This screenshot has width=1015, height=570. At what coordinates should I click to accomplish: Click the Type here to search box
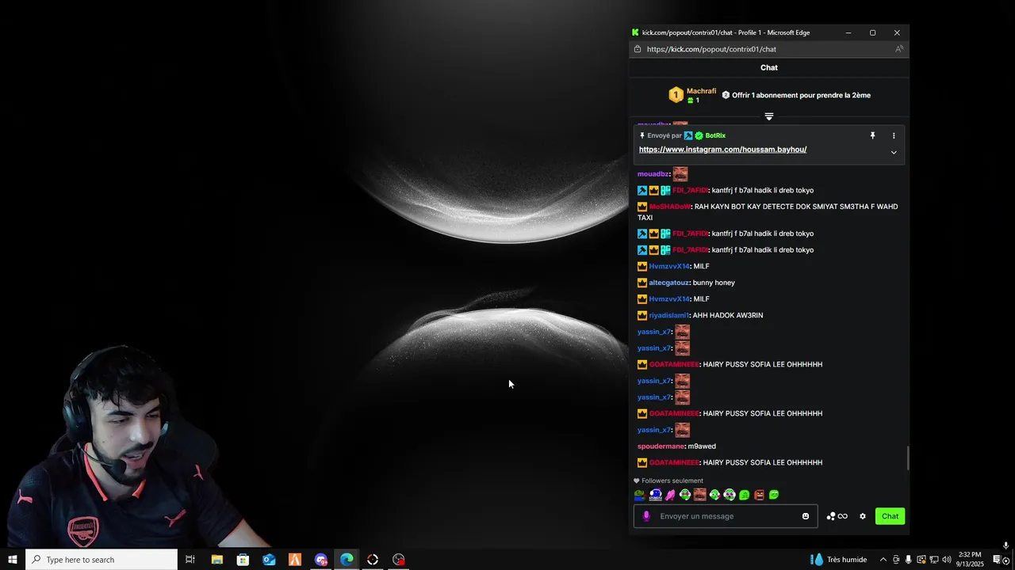tap(101, 560)
